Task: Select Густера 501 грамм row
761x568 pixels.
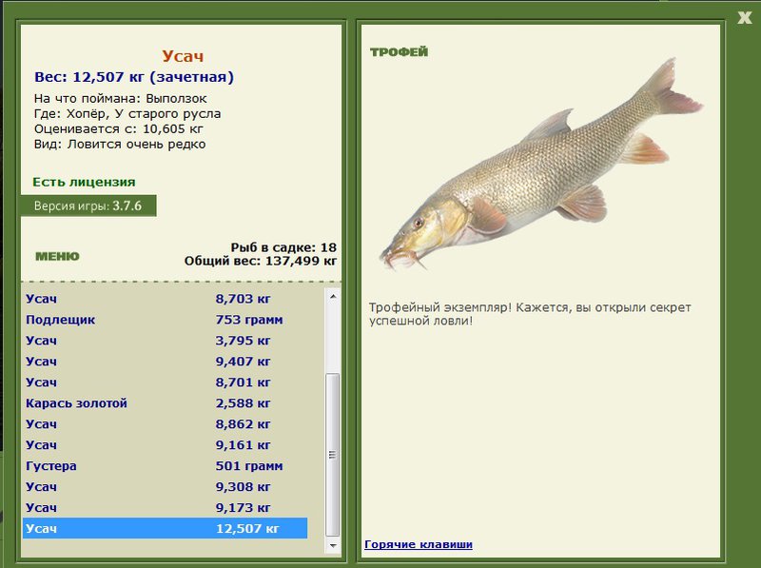Action: click(165, 465)
